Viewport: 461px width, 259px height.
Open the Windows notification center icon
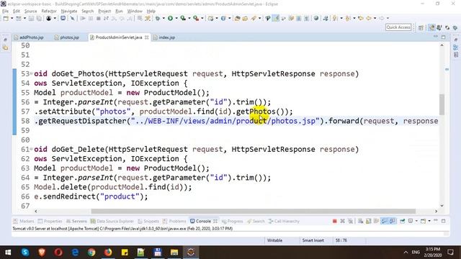[x=450, y=252]
